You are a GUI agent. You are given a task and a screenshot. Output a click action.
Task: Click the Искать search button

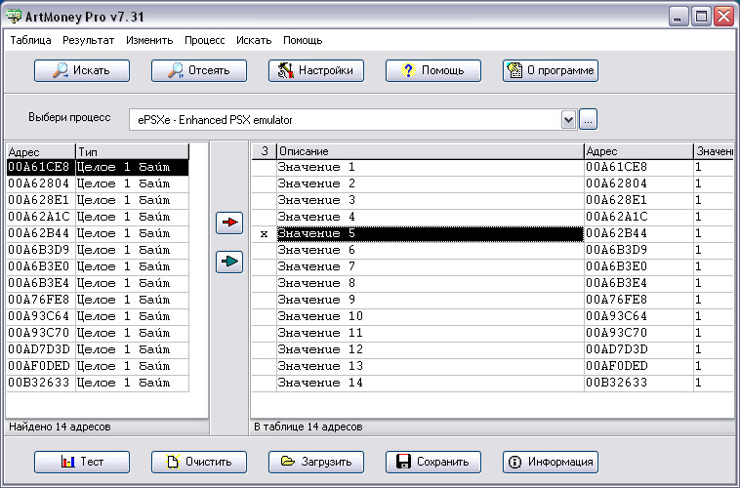point(82,71)
